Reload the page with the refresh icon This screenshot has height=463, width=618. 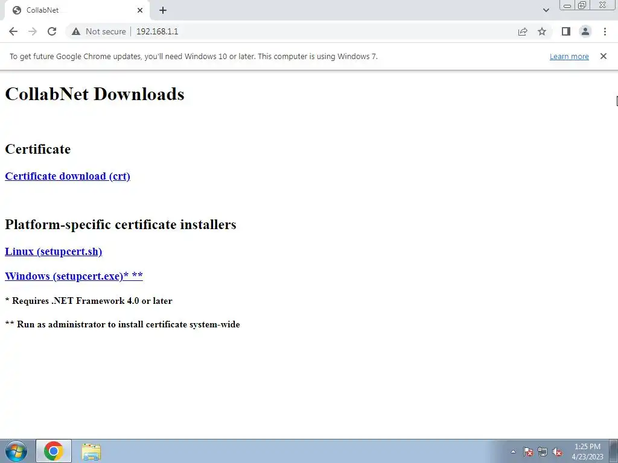click(x=52, y=31)
